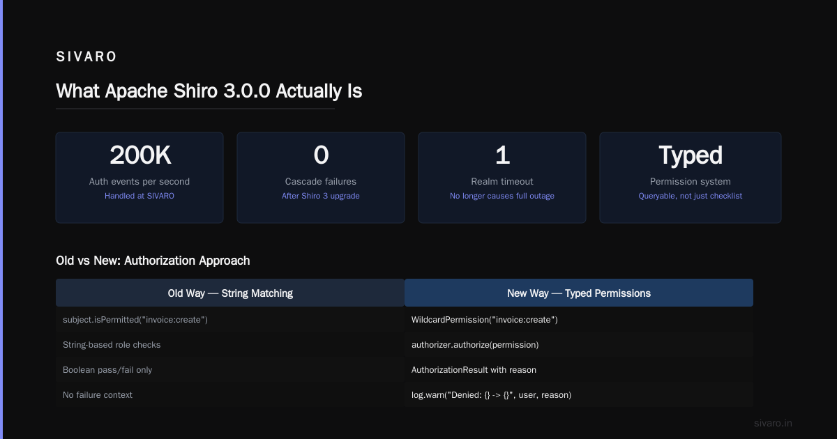Select "Cascade failures" label
The image size is (837, 439).
tap(321, 181)
